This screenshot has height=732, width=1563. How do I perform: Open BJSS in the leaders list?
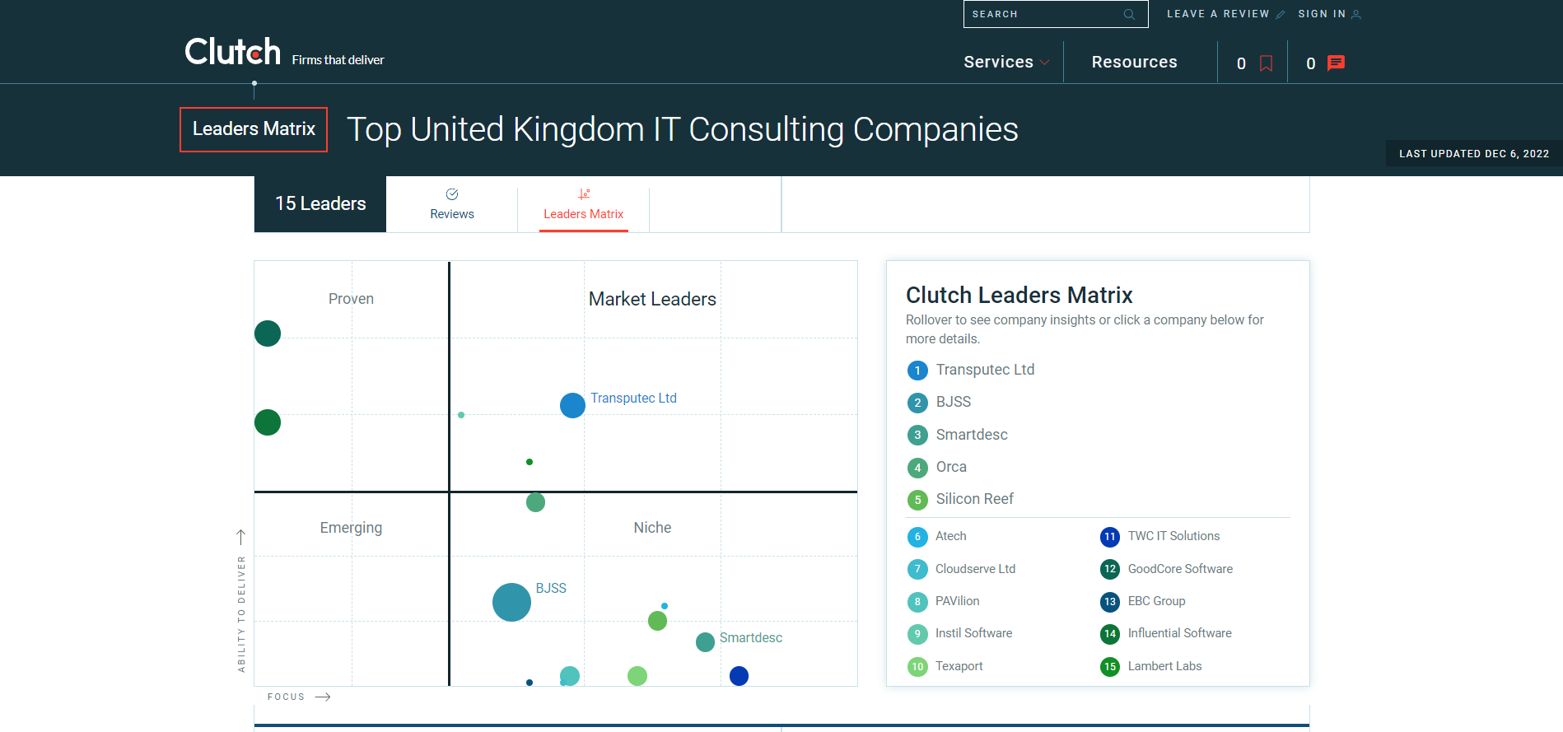(x=954, y=402)
